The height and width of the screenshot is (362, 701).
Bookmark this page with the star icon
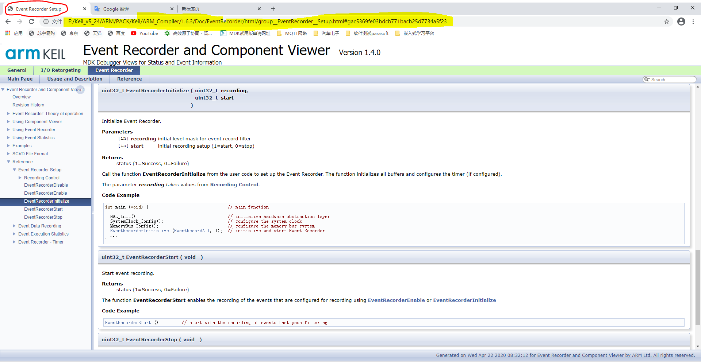(x=667, y=22)
